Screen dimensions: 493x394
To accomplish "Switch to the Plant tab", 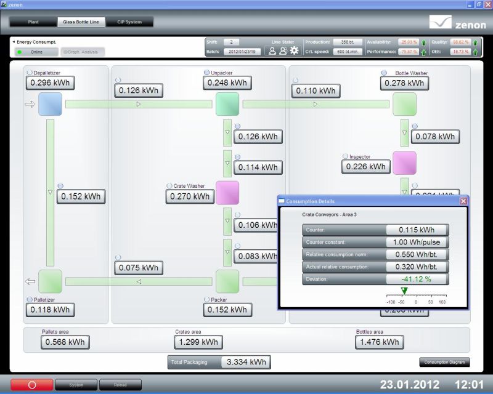I will (x=33, y=22).
